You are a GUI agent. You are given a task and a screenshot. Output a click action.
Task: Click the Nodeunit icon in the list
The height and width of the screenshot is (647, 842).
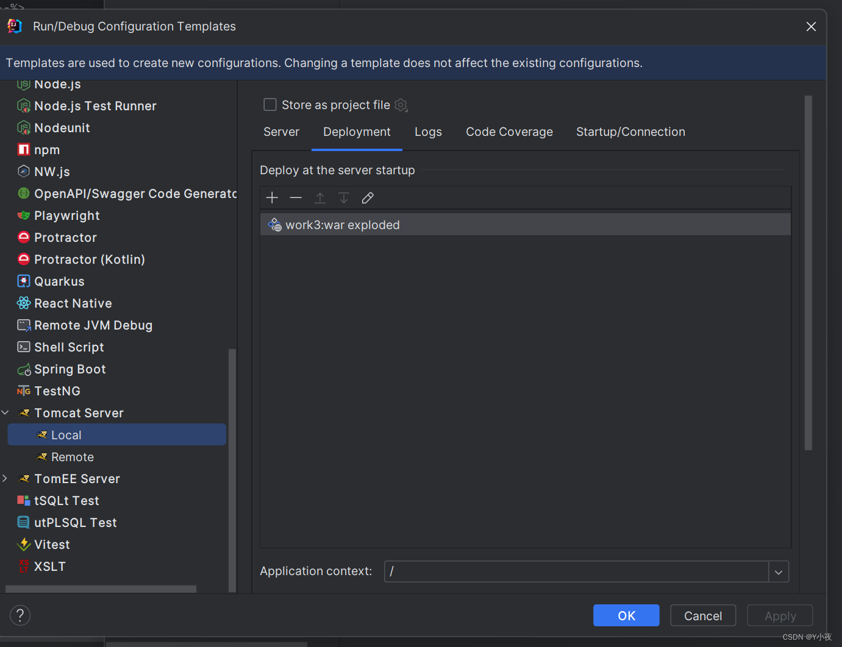24,128
